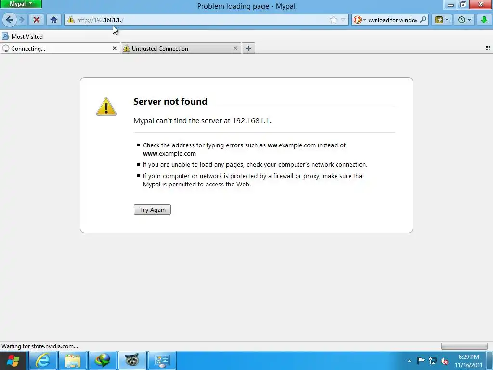Open the History clock button

pyautogui.click(x=465, y=20)
